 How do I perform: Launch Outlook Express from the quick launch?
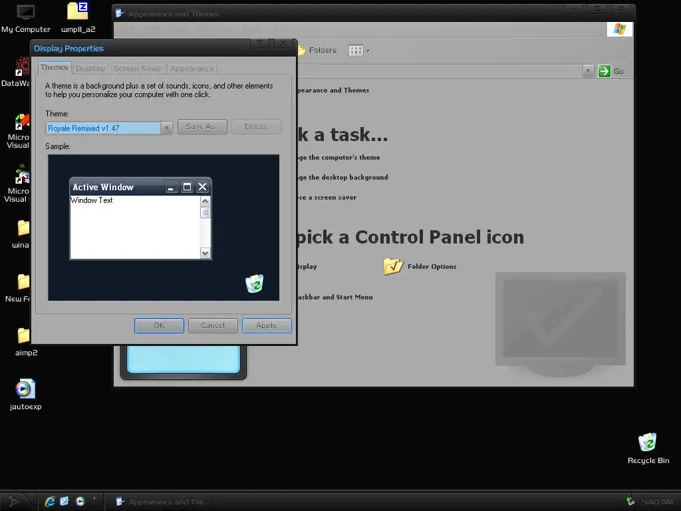click(x=65, y=502)
